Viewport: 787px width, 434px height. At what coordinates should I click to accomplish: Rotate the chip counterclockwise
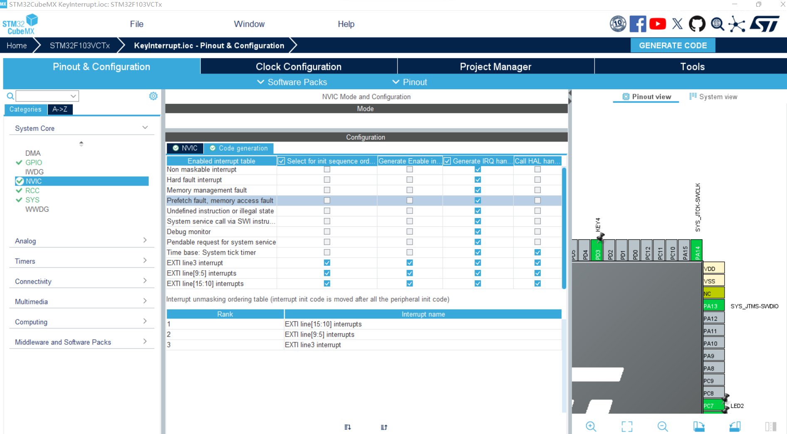coord(735,427)
